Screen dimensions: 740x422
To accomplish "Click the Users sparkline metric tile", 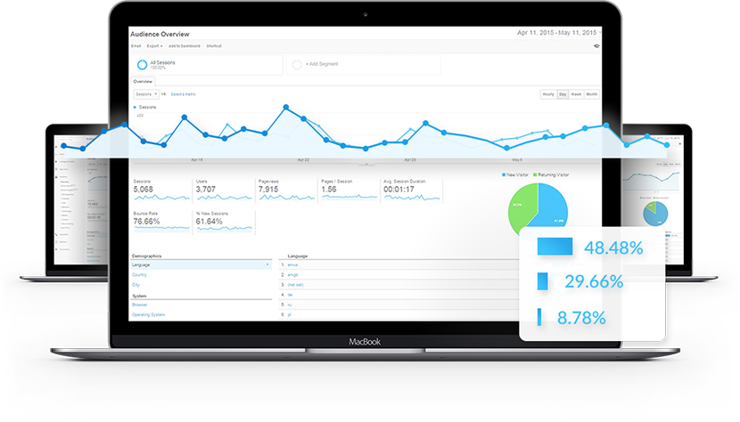I will (x=223, y=192).
